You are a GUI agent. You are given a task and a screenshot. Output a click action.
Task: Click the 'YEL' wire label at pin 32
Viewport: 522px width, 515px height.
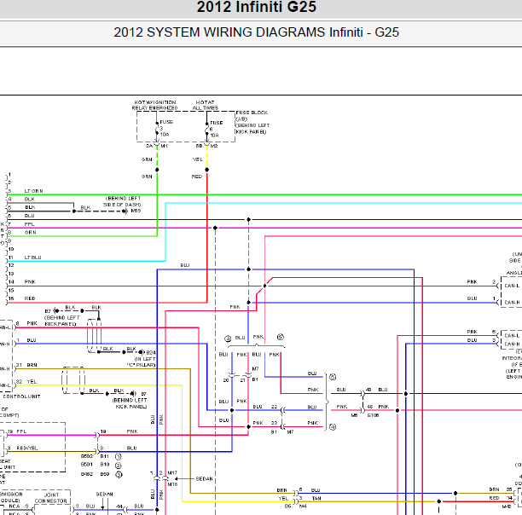coord(32,382)
